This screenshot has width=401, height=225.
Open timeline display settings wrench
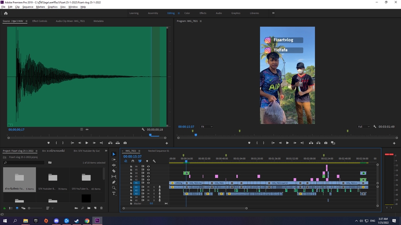154,161
